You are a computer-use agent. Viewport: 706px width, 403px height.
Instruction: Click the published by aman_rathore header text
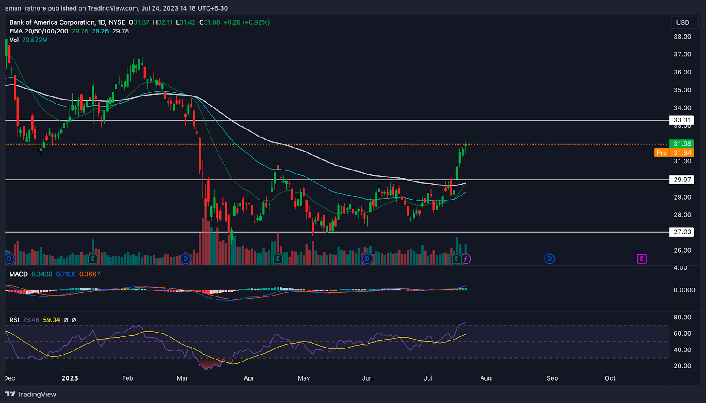[x=116, y=8]
